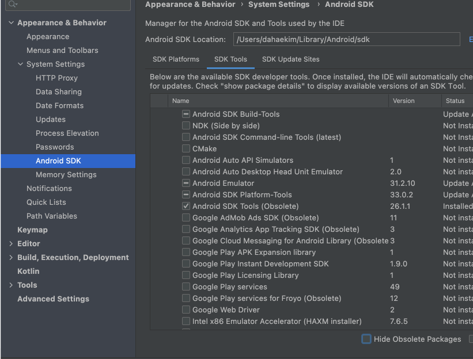Check Google Analytics App Tracking SDK
Image resolution: width=473 pixels, height=359 pixels.
[186, 229]
